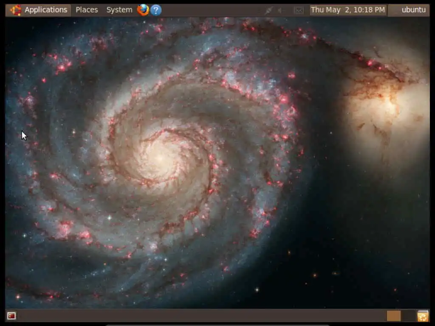Switch to the first active workspace

pos(394,316)
